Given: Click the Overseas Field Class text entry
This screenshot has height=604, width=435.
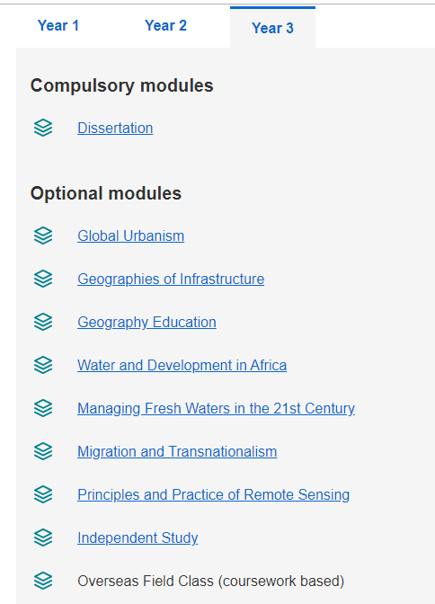Looking at the screenshot, I should point(210,581).
